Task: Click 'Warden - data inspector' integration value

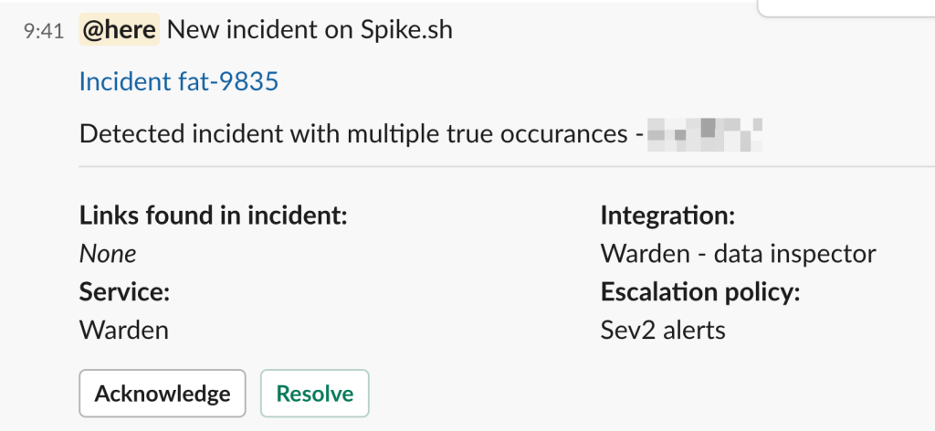Action: 738,254
